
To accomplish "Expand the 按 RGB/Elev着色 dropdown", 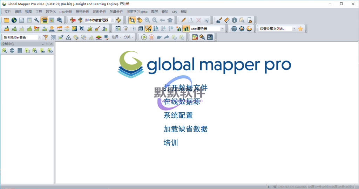I will (x=39, y=37).
